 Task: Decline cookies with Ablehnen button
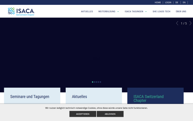tap(110, 114)
